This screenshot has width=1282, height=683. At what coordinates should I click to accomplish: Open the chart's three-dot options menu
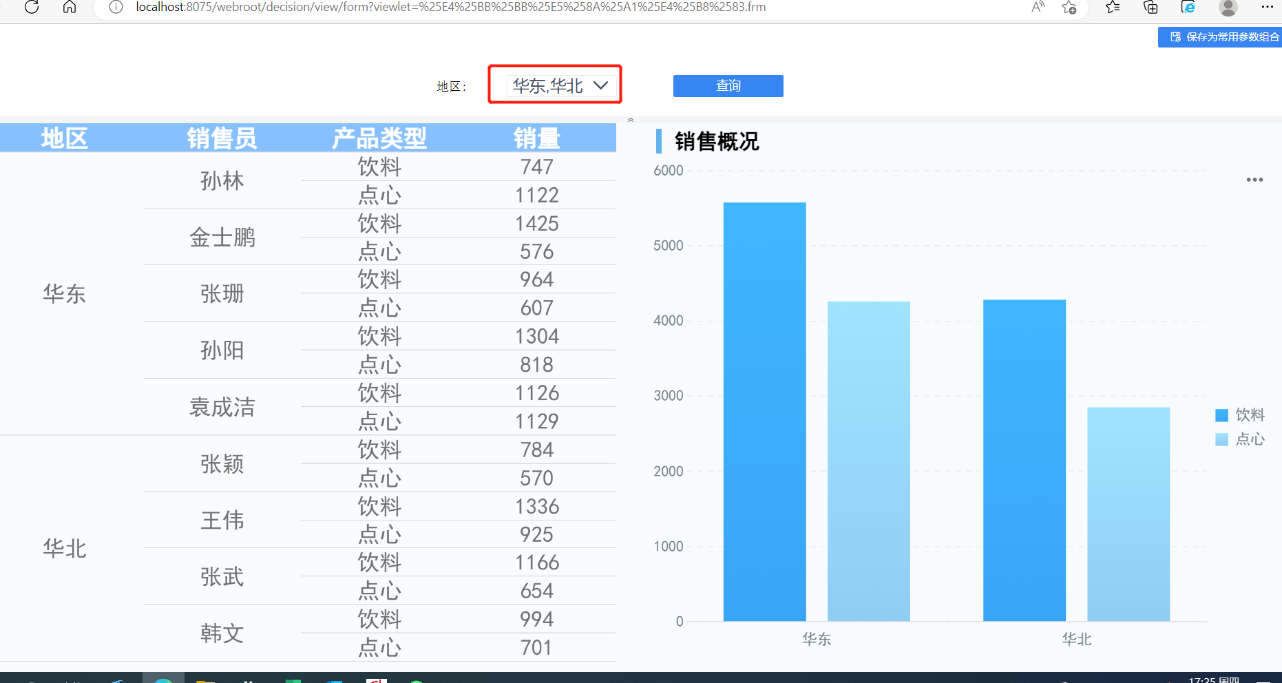coord(1254,180)
